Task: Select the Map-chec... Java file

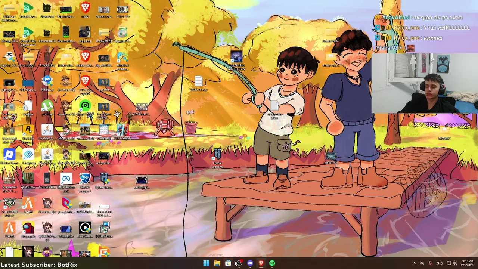Action: coord(47,157)
